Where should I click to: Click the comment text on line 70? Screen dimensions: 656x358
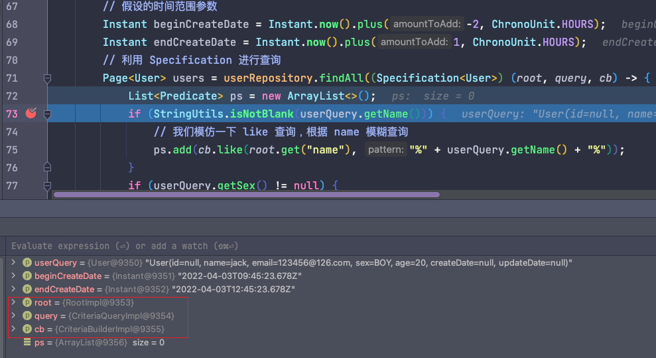tap(192, 60)
